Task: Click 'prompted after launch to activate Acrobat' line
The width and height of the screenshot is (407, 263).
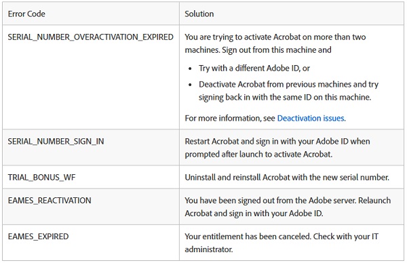Action: (258, 155)
